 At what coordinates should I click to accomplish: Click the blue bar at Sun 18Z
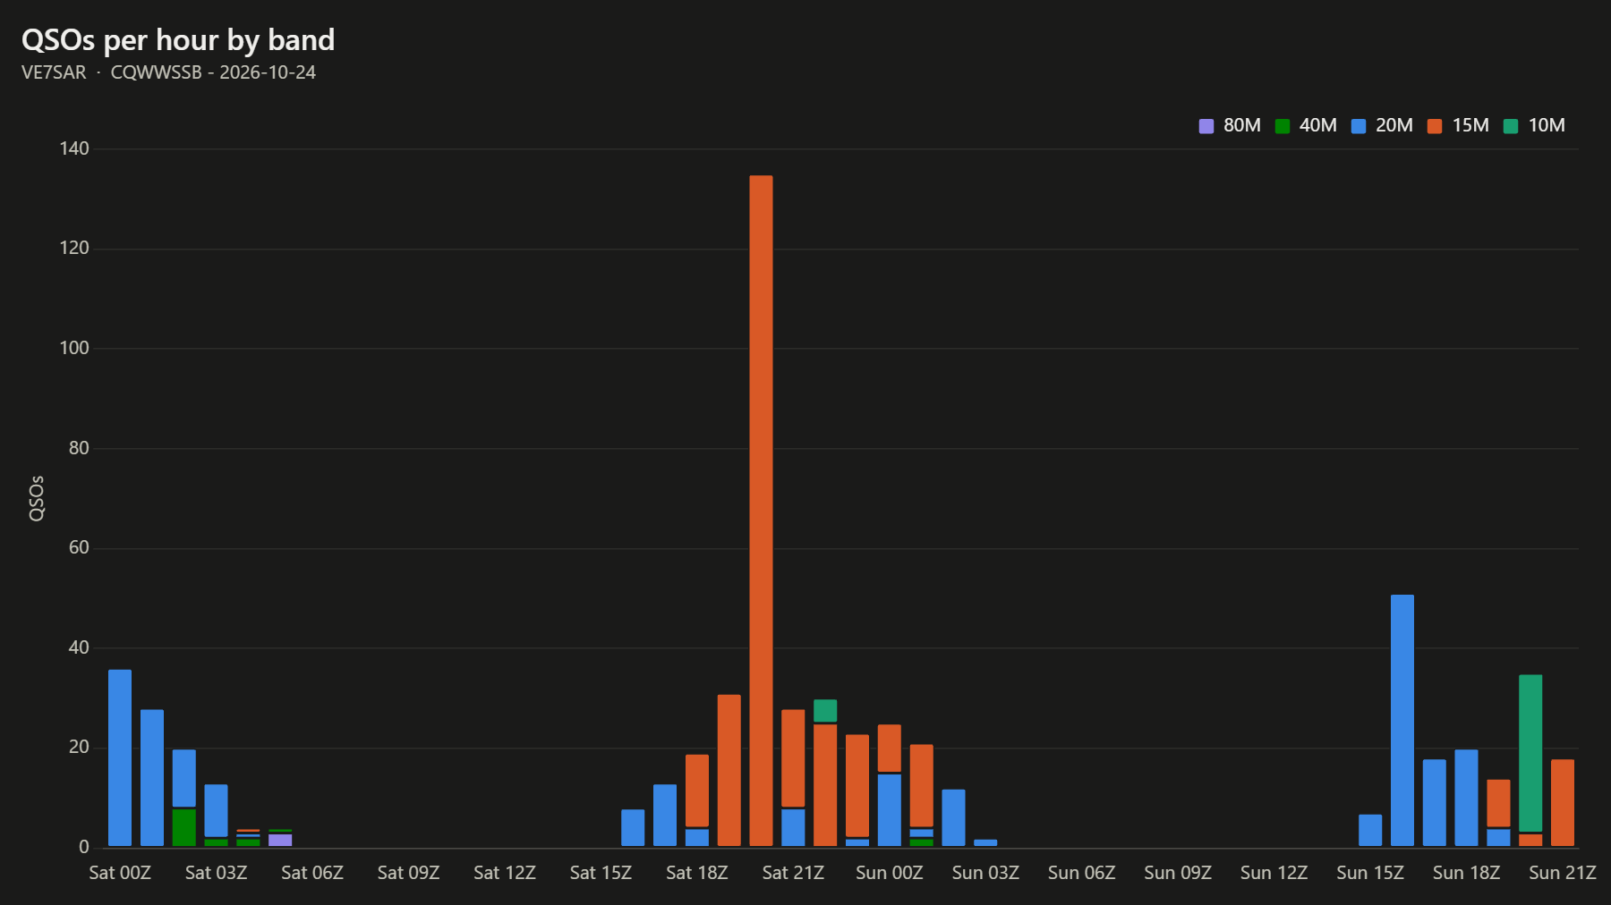click(1466, 798)
